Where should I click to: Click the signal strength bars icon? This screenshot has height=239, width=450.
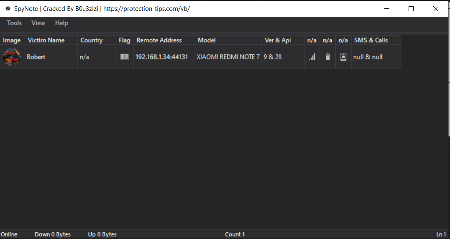[x=312, y=57]
